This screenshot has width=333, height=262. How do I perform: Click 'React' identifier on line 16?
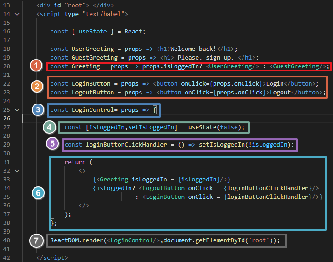click(x=133, y=32)
